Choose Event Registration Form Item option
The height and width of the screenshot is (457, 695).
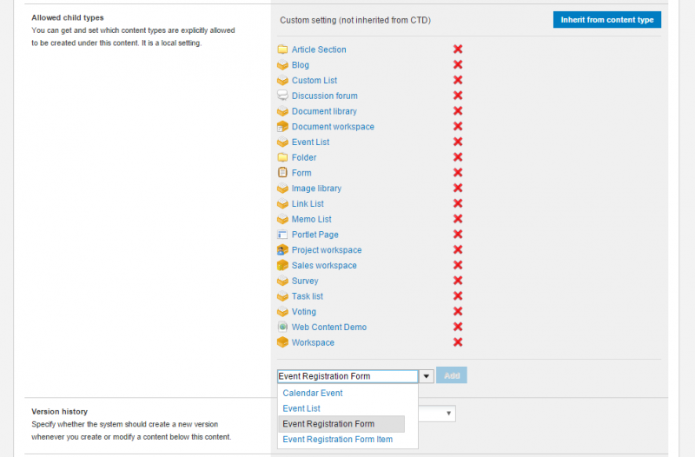tap(337, 440)
